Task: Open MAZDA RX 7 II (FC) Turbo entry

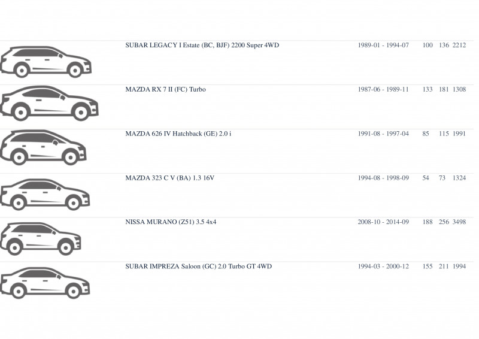Action: [165, 90]
